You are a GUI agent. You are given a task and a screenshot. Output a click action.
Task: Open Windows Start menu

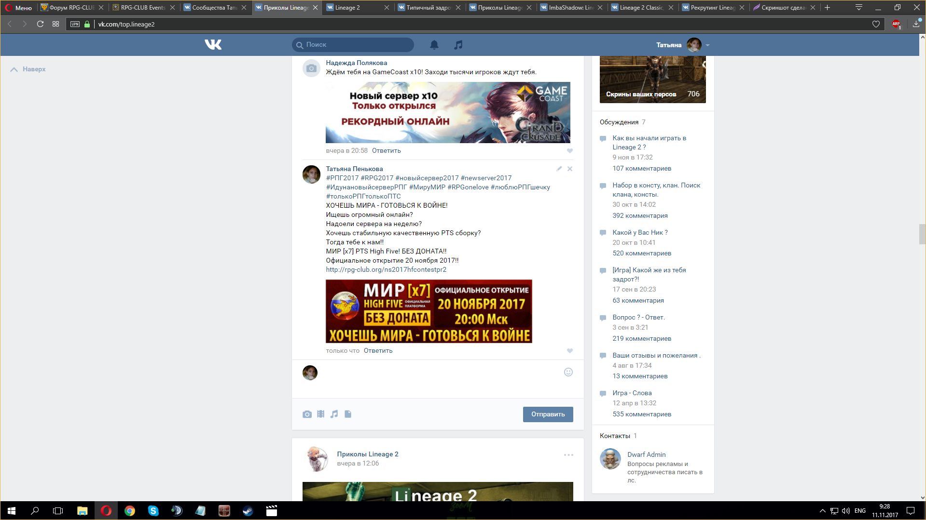12,511
